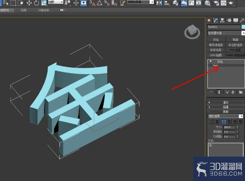
Task: Choose the Rectangular Selection Region tool
Action: click(13, 3)
